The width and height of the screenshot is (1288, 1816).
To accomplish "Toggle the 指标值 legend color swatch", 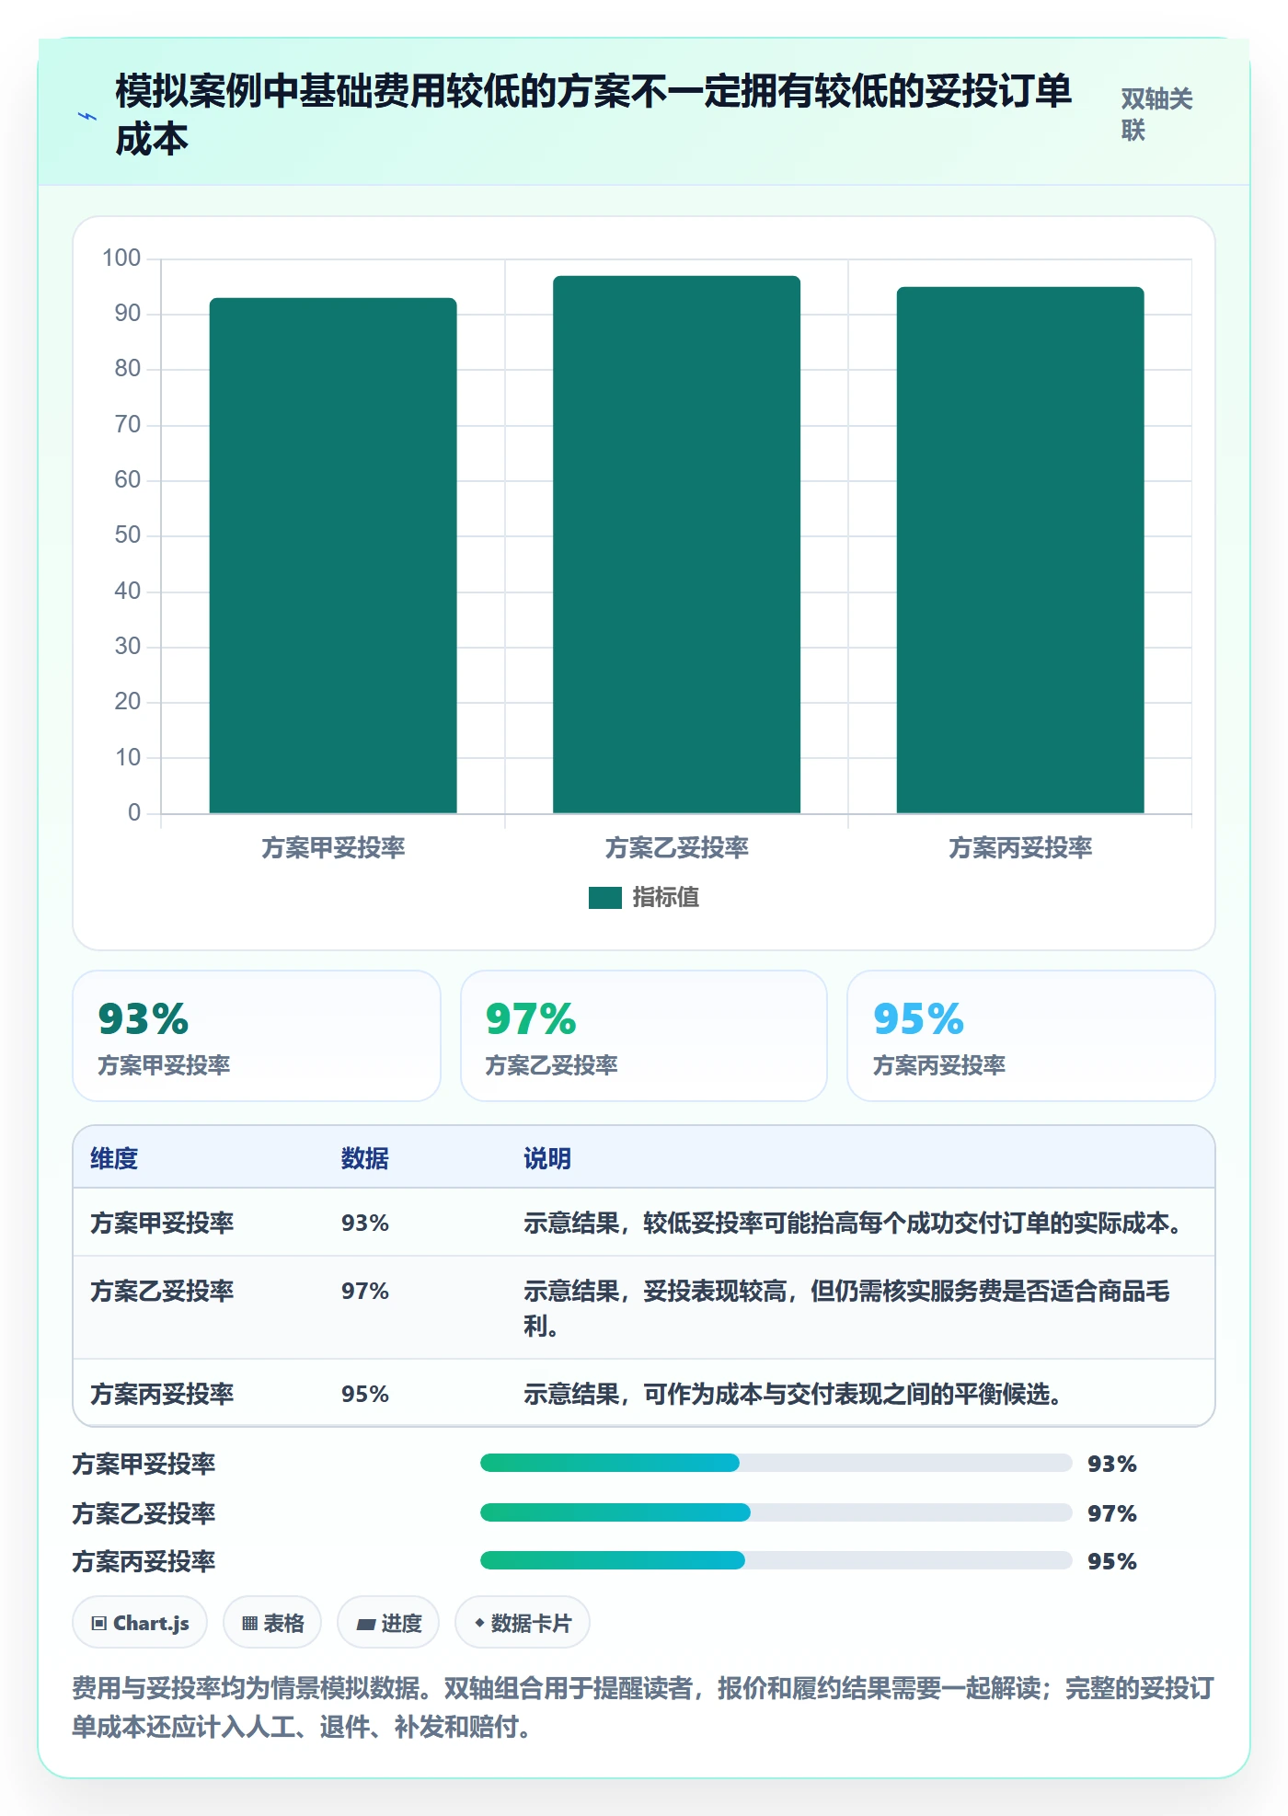I will pos(605,898).
